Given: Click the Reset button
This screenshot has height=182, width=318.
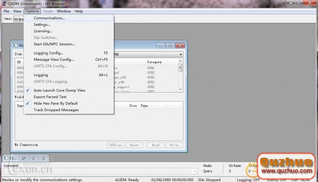Looking at the screenshot, I should 134,145.
